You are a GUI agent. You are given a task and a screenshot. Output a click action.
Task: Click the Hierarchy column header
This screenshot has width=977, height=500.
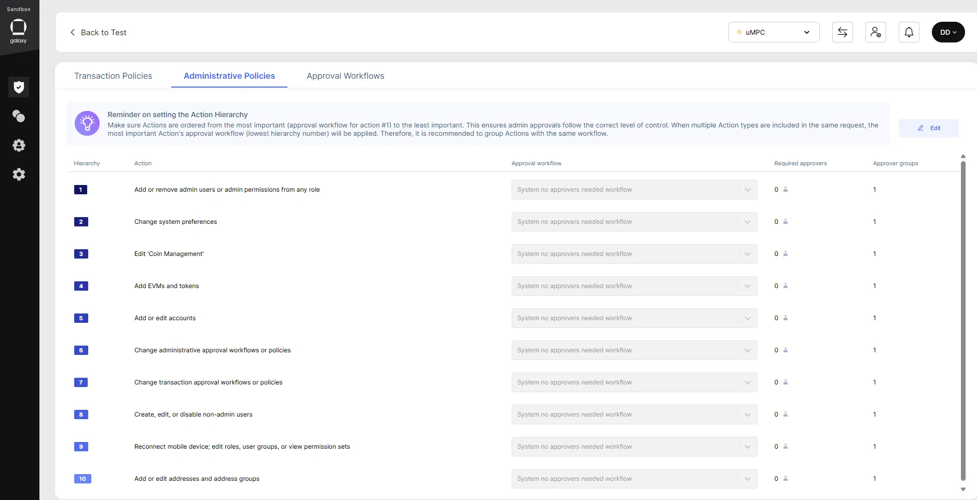[87, 163]
